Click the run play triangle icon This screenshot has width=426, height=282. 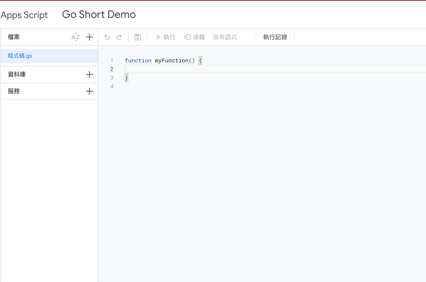tap(158, 37)
